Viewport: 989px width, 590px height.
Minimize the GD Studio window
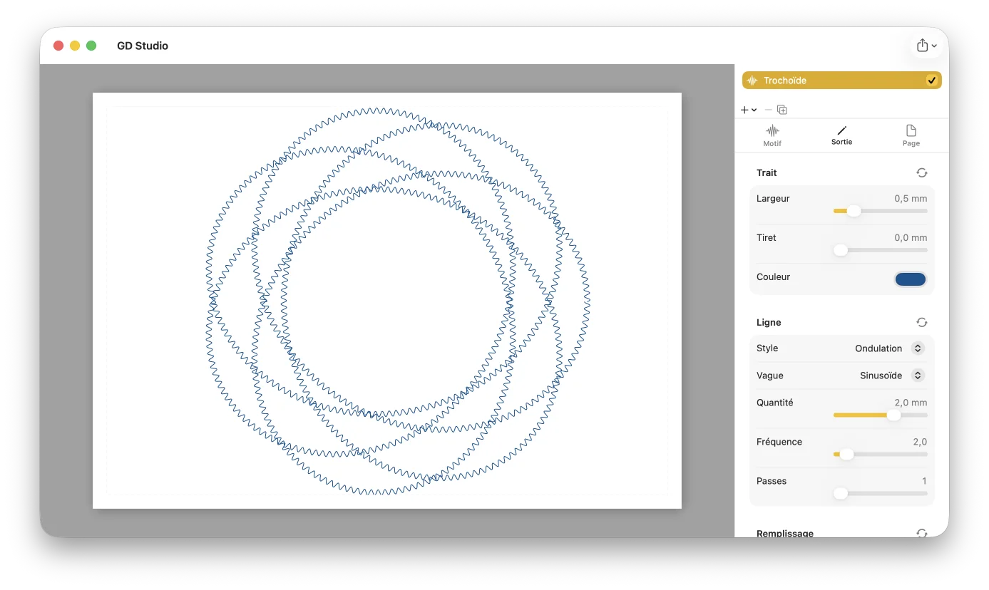[x=75, y=46]
